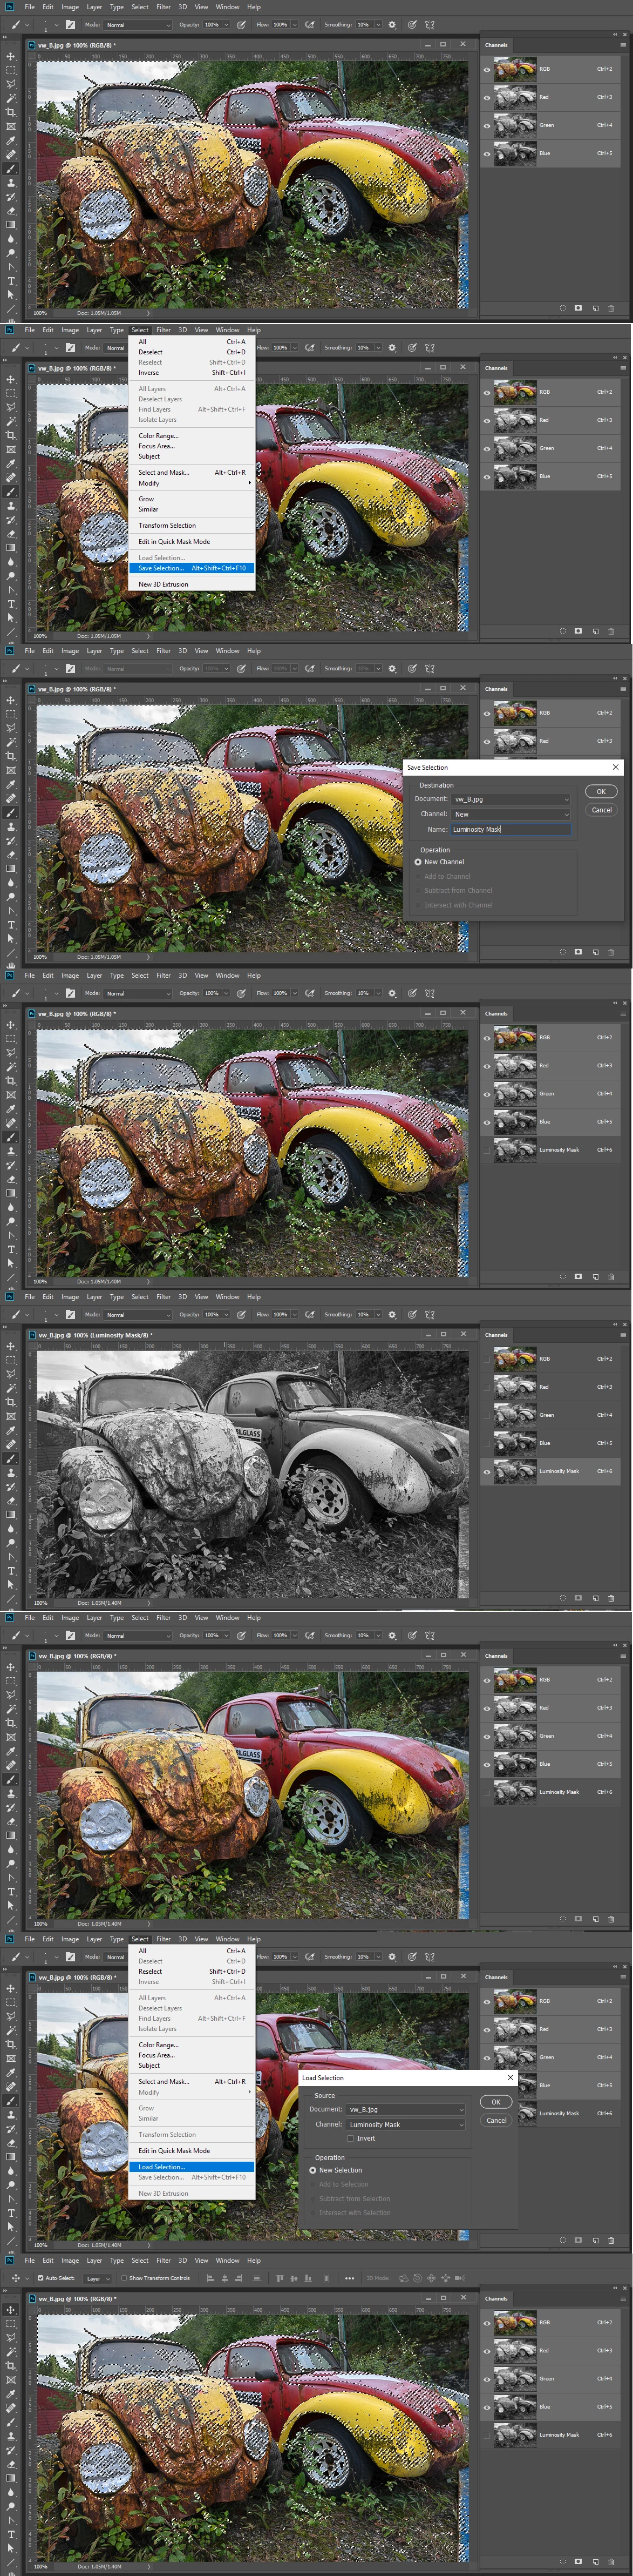
Task: Choose Transform Selection in menu with Save Selection highlighted
Action: pyautogui.click(x=192, y=525)
